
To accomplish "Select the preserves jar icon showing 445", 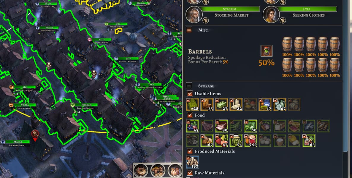I will 251,140.
